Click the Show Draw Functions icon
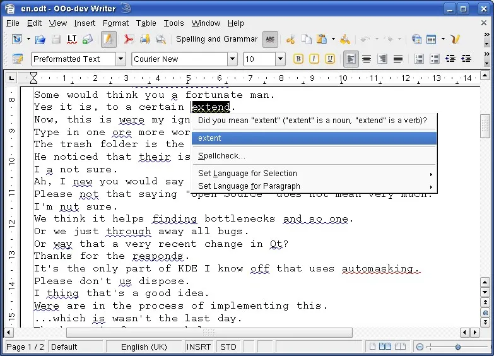The image size is (494, 356). tap(455, 39)
